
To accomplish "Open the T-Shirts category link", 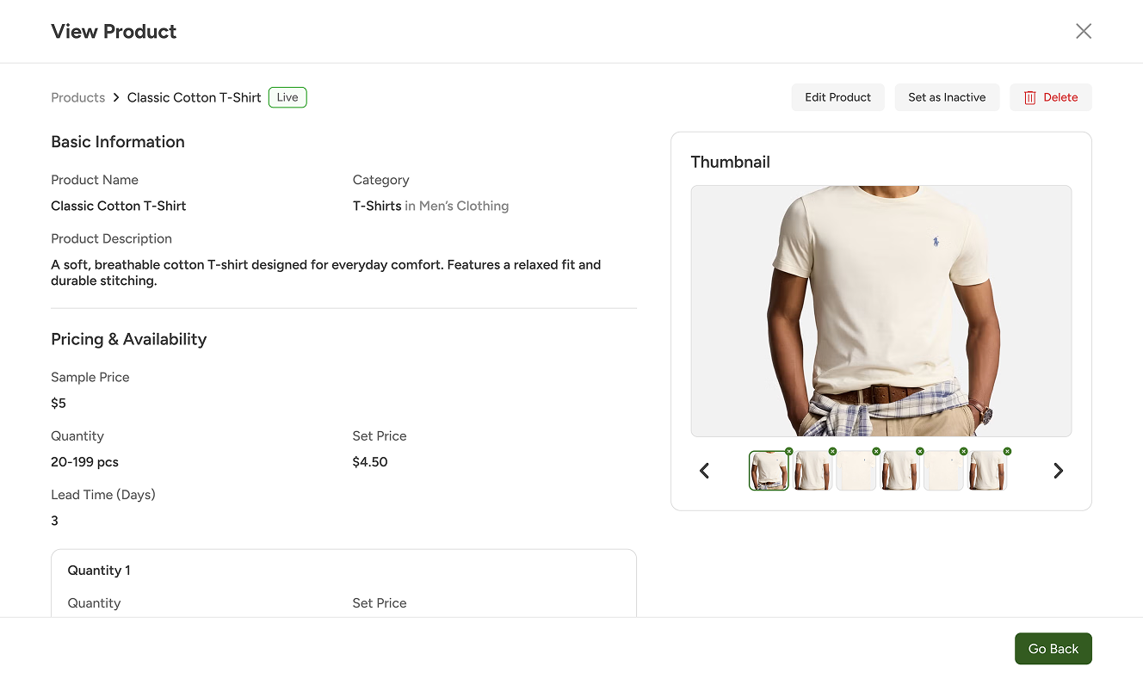I will pos(377,206).
